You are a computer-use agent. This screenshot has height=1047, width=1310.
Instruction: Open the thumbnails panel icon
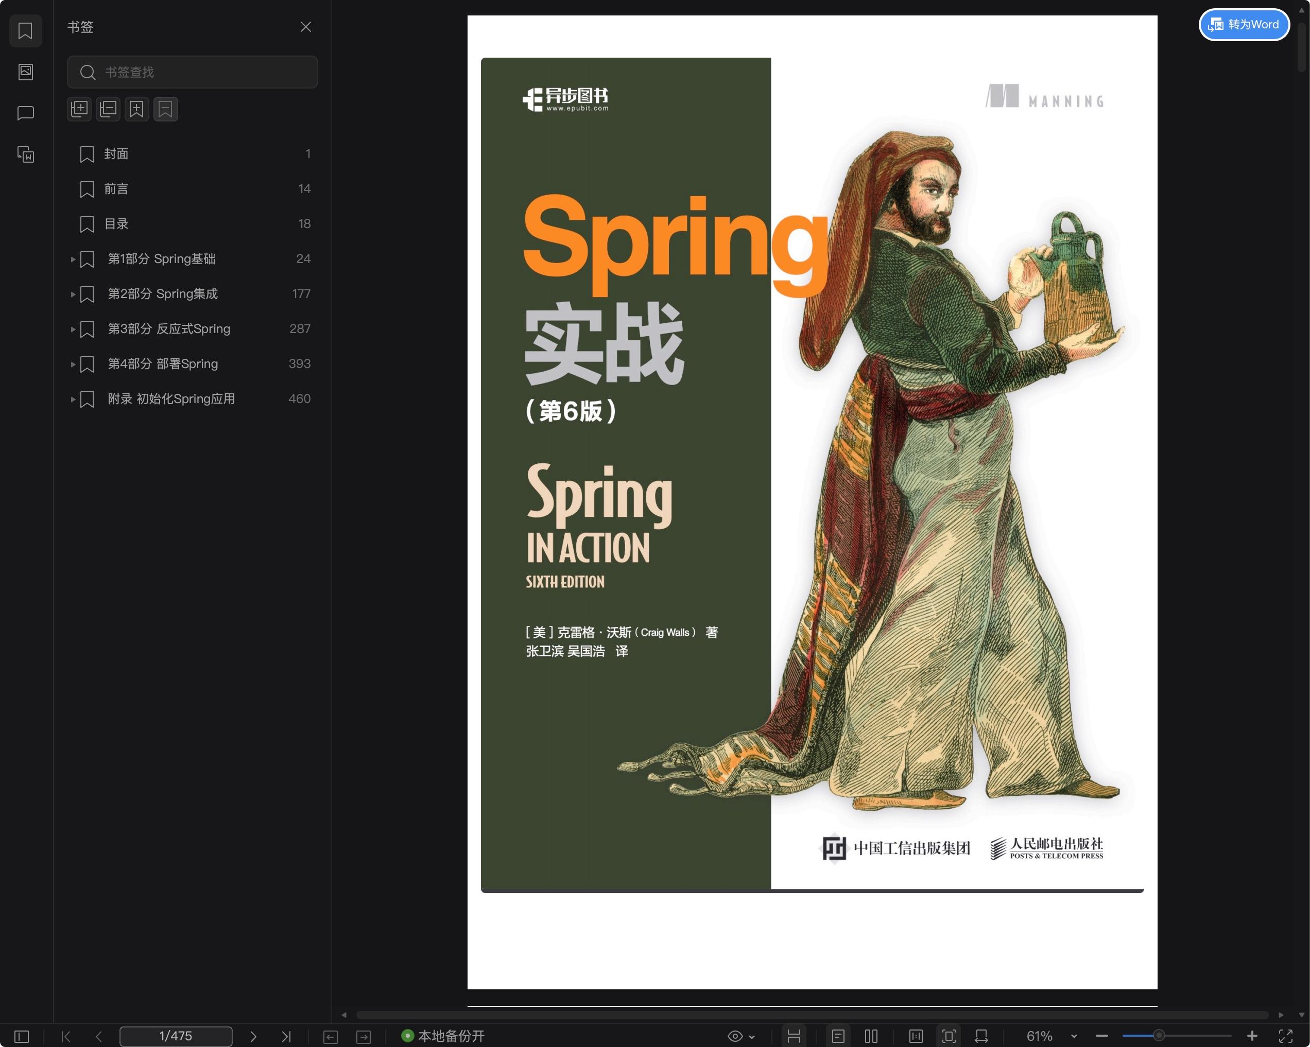[26, 72]
